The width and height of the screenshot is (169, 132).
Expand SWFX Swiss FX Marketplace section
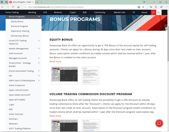point(39,81)
